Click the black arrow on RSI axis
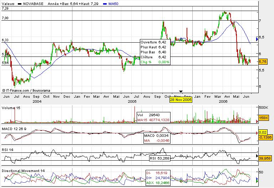This screenshot has width=274, height=188. point(257,156)
